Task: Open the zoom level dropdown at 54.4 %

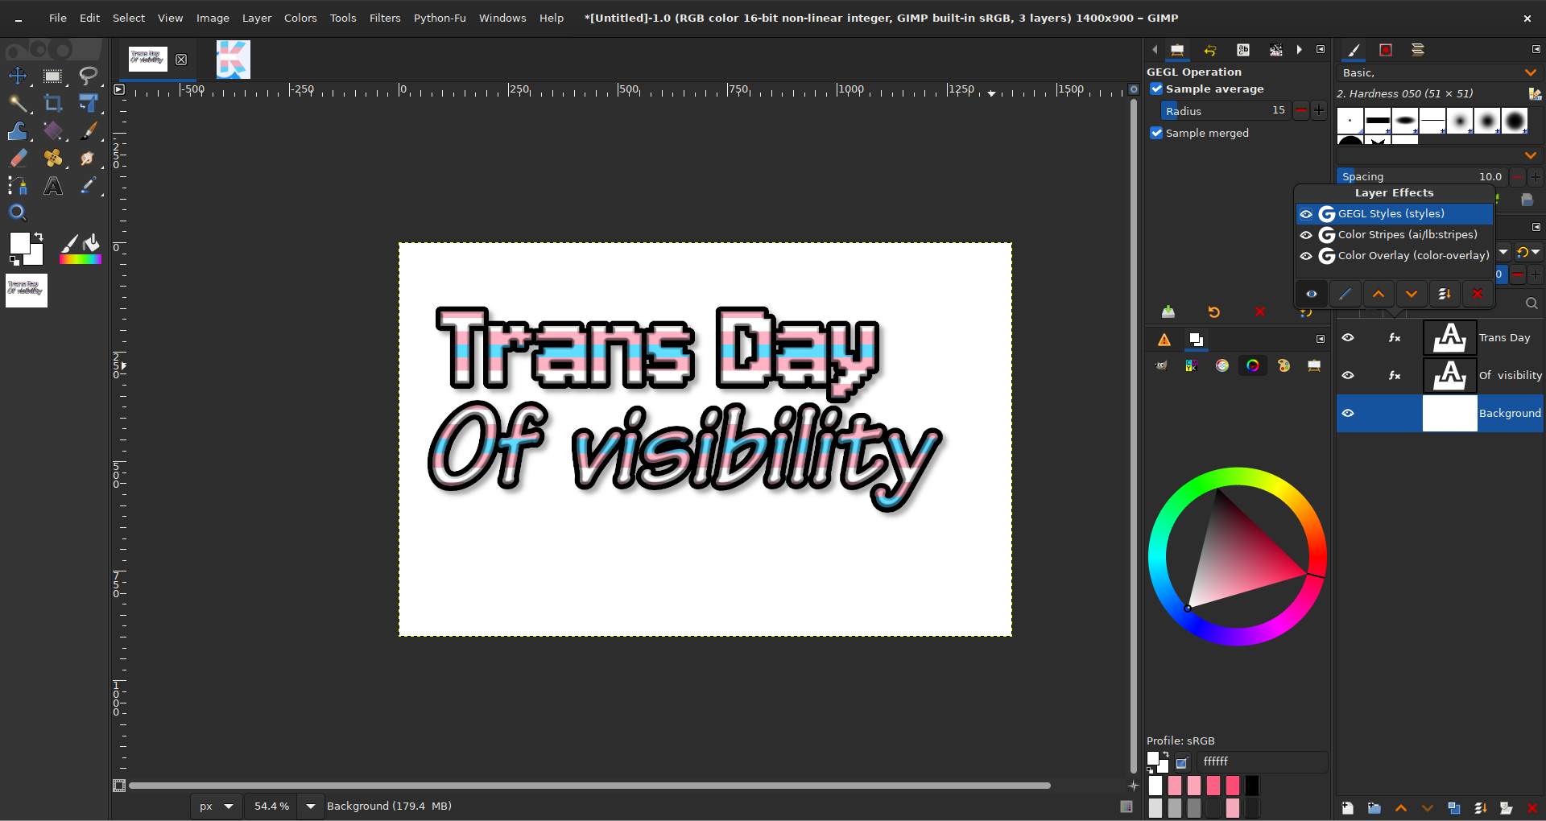Action: (311, 807)
